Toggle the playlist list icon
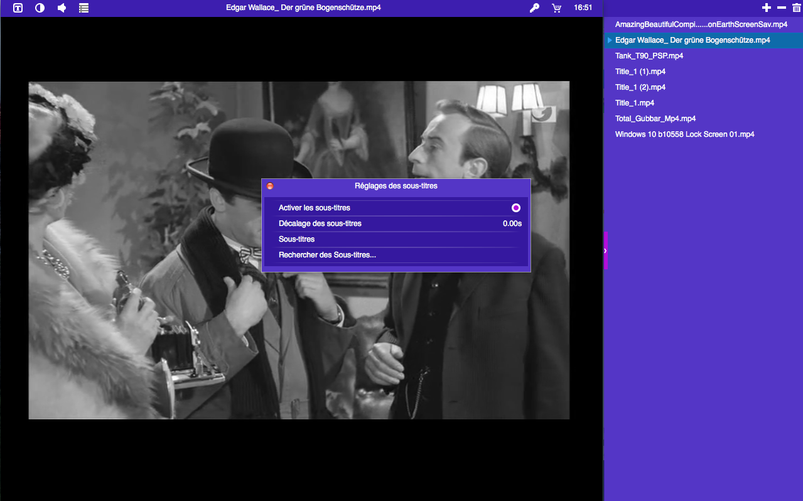Viewport: 803px width, 501px height. (x=84, y=8)
